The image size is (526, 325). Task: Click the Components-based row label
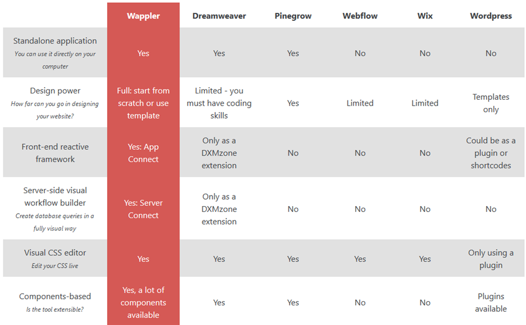(x=55, y=297)
